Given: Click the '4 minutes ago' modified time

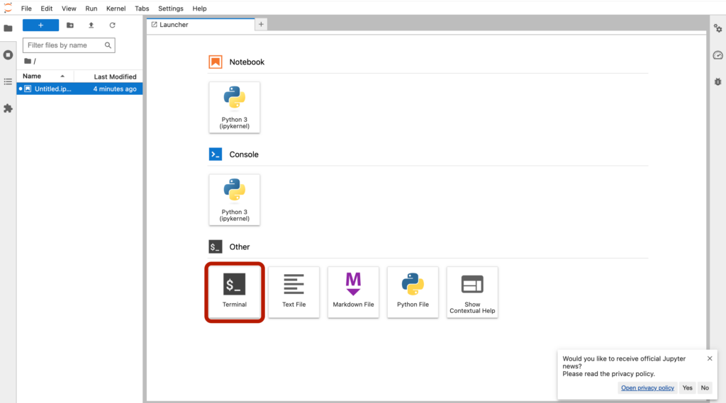Looking at the screenshot, I should (x=115, y=89).
